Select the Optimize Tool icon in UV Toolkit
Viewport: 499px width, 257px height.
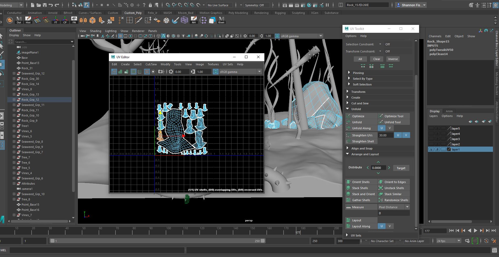pyautogui.click(x=380, y=116)
